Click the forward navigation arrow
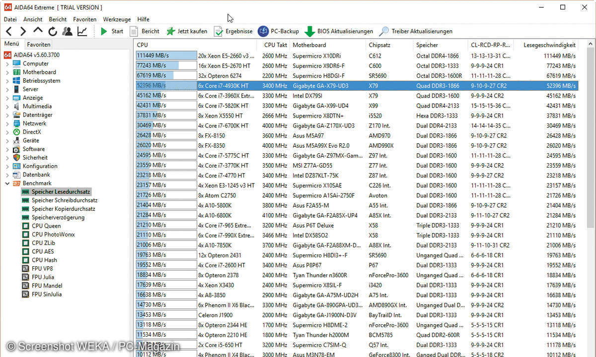 coord(23,31)
